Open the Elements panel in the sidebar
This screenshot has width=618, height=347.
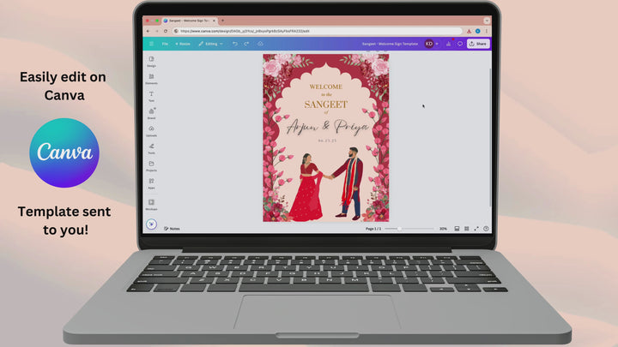coord(151,79)
